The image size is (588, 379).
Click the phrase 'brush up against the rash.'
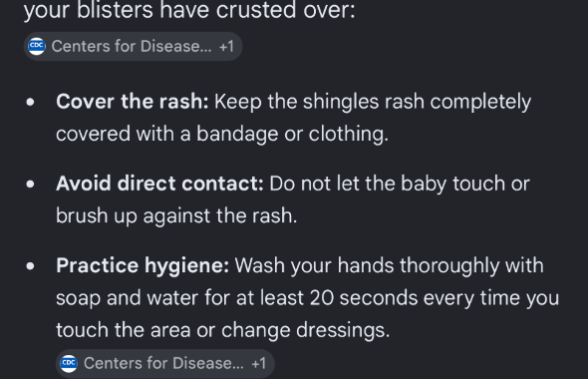pyautogui.click(x=176, y=215)
